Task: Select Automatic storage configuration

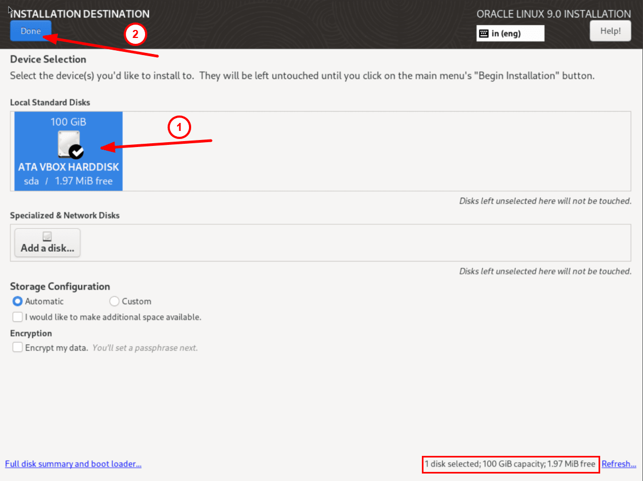Action: (x=17, y=301)
